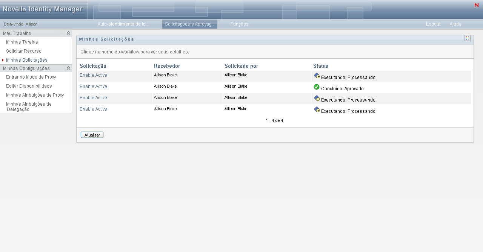
Task: Open Entrar no Modo de Proxy
Action: click(x=31, y=77)
